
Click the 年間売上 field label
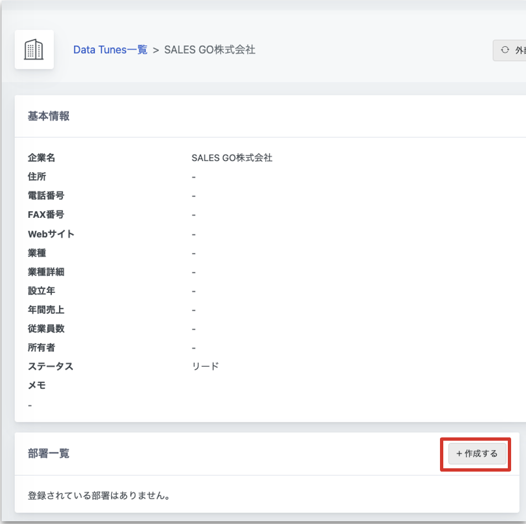tap(46, 309)
